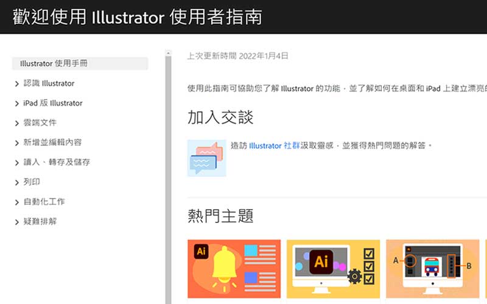The image size is (487, 304).
Task: Open the yellow Ai monitor checklist thumbnail
Action: pos(333,269)
